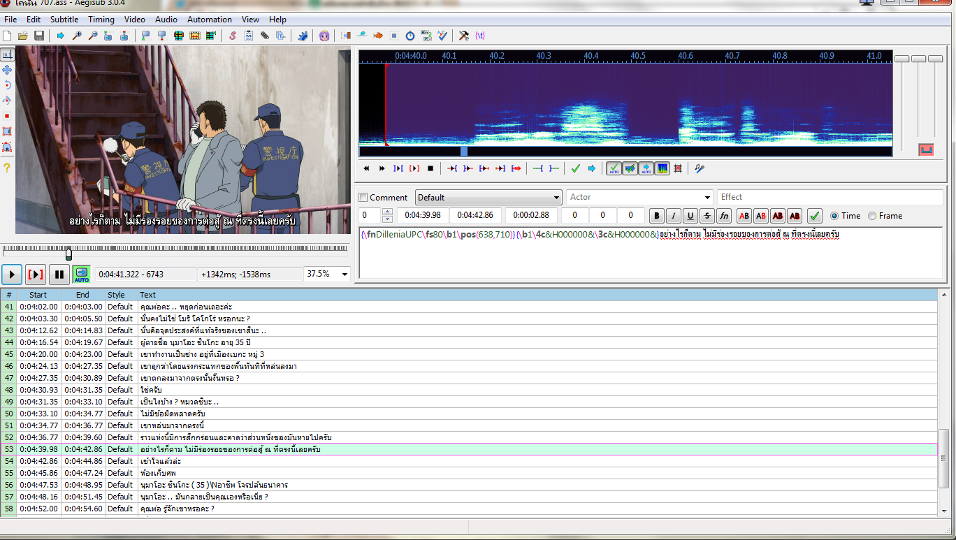
Task: Select the rectangular clip tool
Action: tap(7, 131)
